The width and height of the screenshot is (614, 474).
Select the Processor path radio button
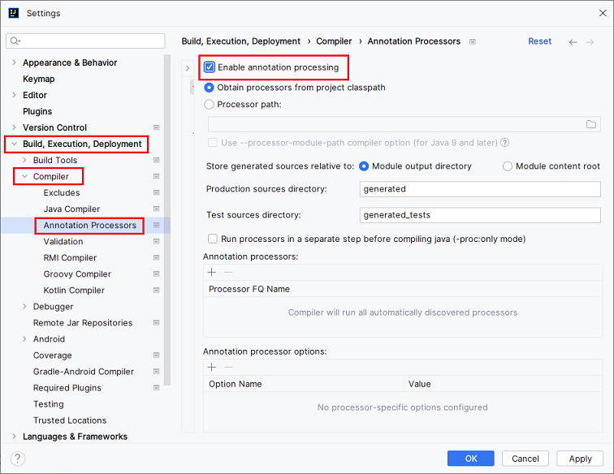click(210, 104)
